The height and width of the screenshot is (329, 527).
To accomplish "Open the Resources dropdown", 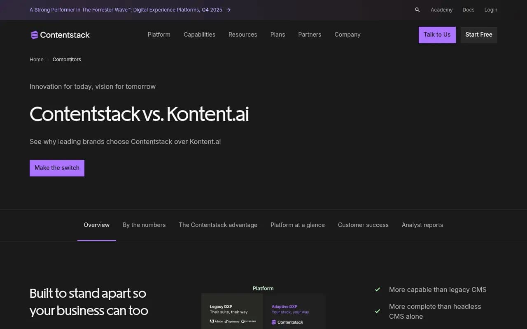I will pos(243,35).
